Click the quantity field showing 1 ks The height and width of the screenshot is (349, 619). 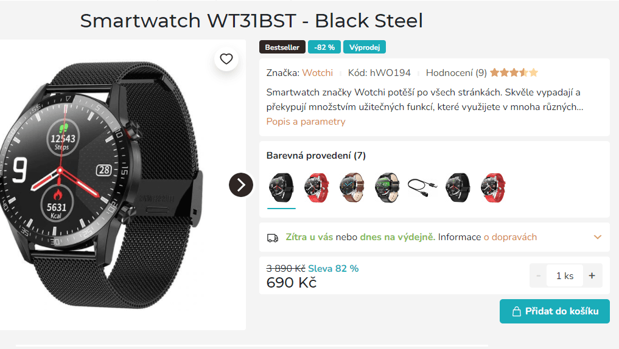pos(565,275)
